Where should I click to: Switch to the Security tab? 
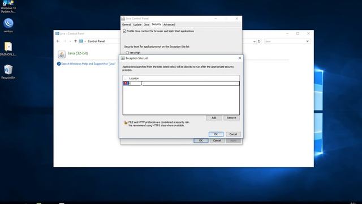pos(156,24)
